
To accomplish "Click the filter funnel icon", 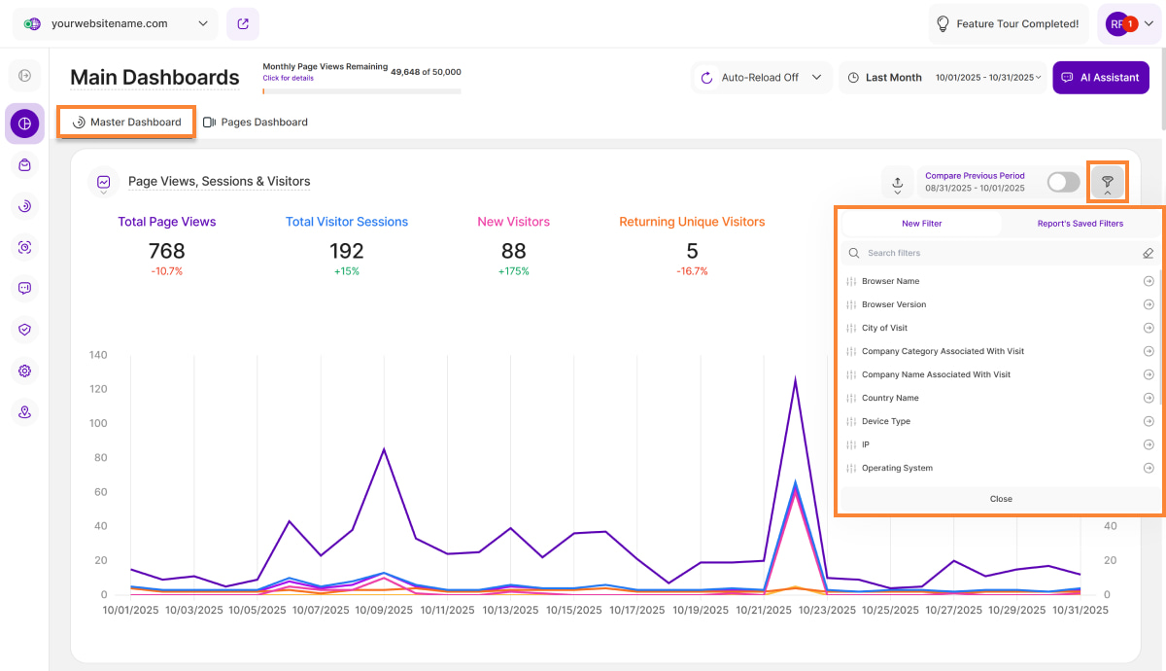I will tap(1107, 182).
